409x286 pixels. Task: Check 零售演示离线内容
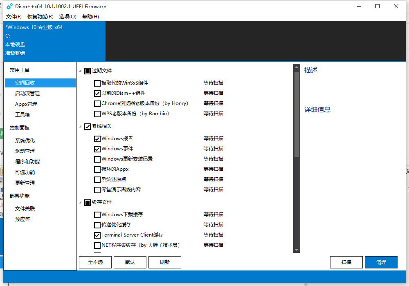click(97, 190)
